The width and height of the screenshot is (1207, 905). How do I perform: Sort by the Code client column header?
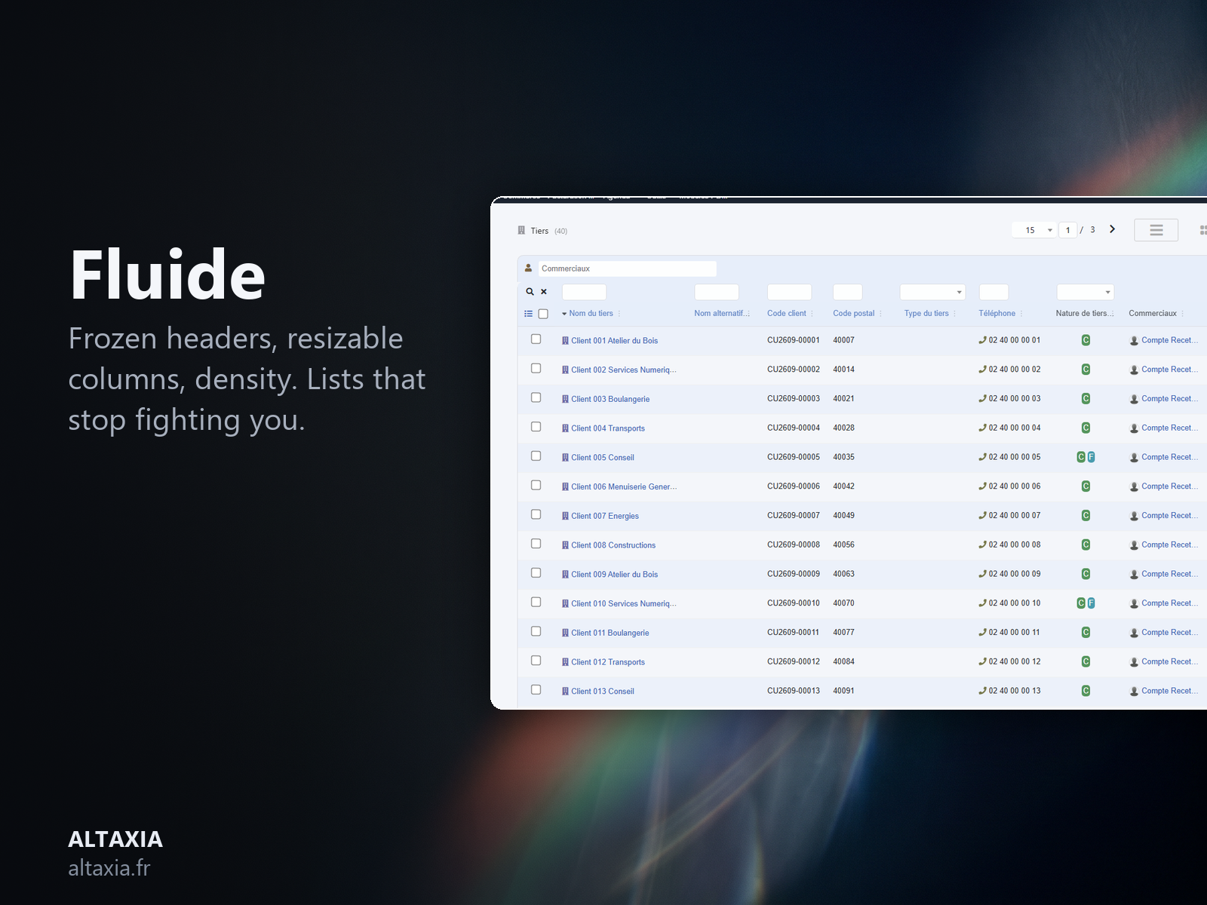[x=786, y=314]
